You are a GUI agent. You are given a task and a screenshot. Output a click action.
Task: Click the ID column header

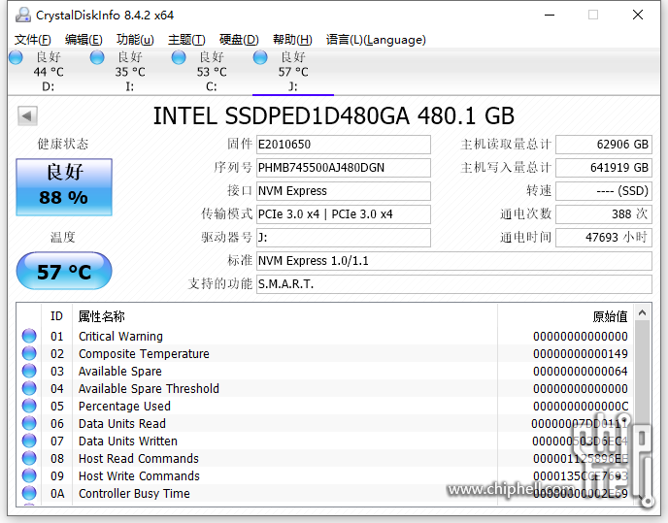pos(56,316)
